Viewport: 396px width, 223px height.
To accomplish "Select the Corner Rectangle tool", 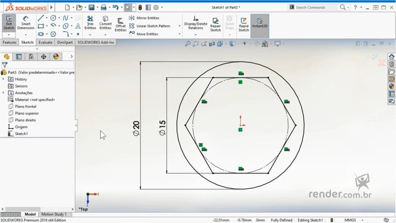I will pyautogui.click(x=41, y=26).
